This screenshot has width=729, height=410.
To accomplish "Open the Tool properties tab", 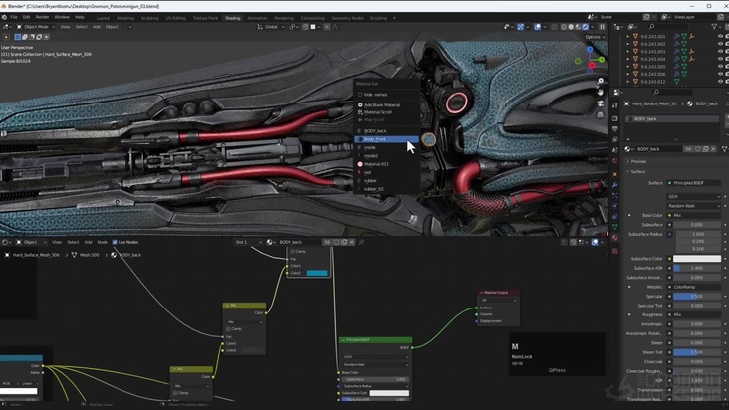I will [x=615, y=105].
